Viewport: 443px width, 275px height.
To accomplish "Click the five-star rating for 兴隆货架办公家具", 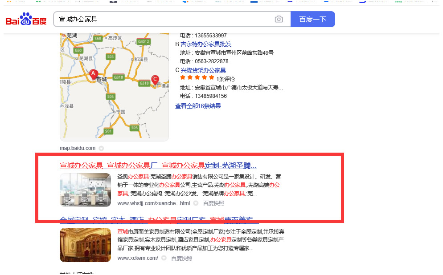I will point(197,78).
